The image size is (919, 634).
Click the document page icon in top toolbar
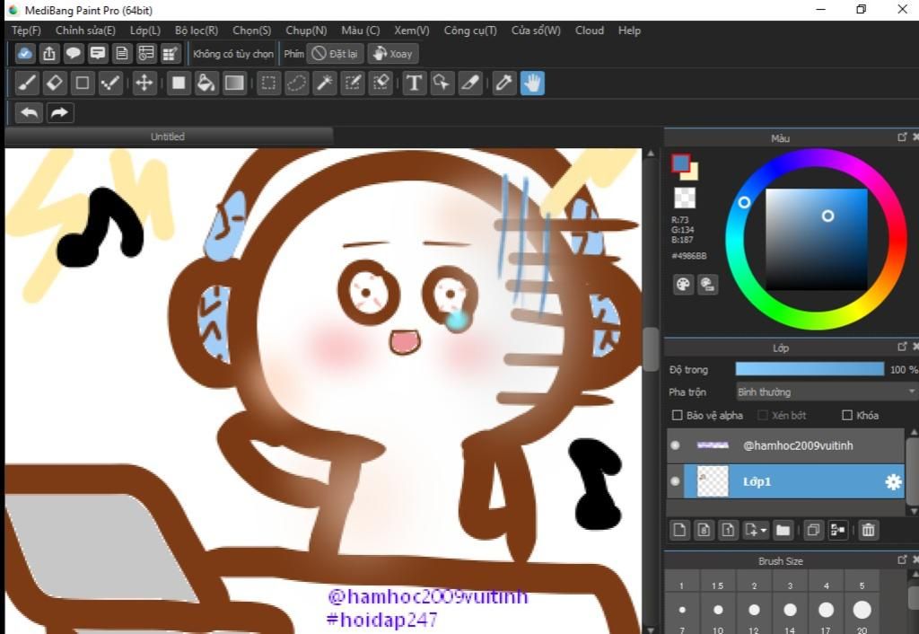[x=121, y=53]
